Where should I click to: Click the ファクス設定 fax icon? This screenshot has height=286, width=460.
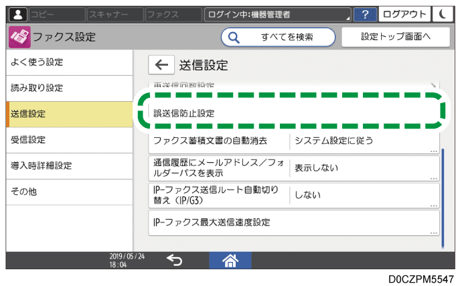pyautogui.click(x=19, y=37)
